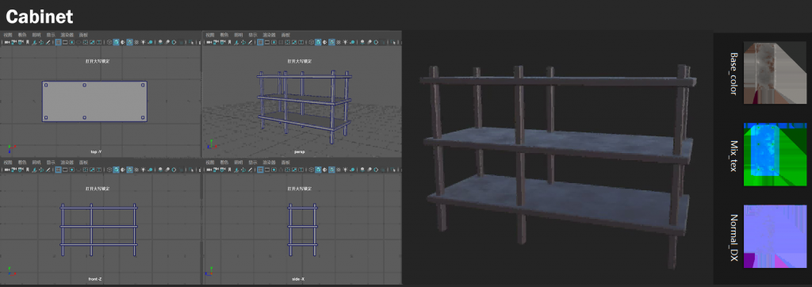Open the 视图 menu in the front panel
812x287 pixels.
(x=8, y=163)
